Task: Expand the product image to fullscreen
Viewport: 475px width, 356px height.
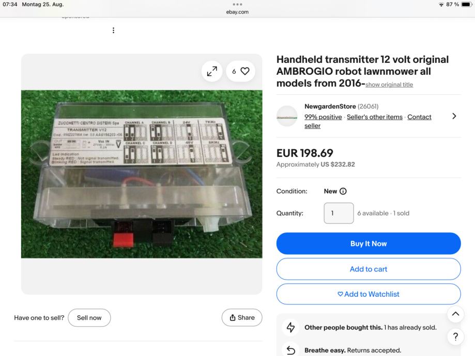Action: (x=212, y=71)
